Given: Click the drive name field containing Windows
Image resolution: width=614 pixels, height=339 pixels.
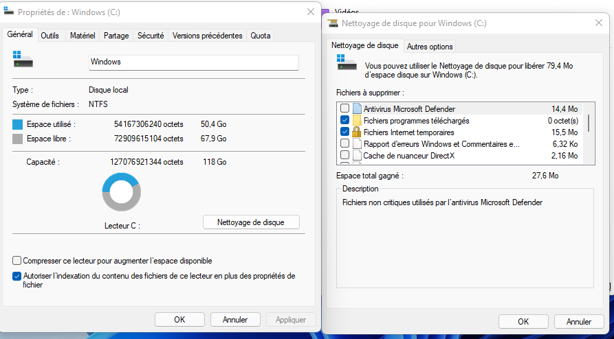Looking at the screenshot, I should tap(194, 62).
